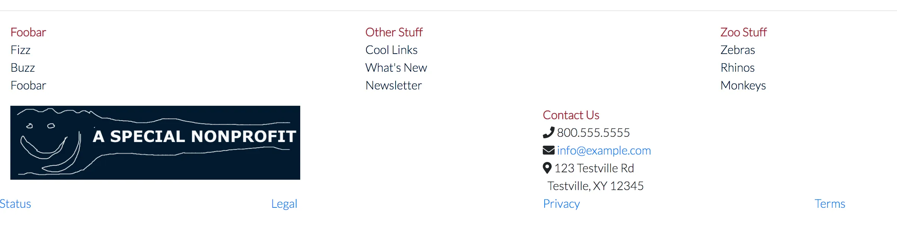Open the Legal footer link

[284, 204]
